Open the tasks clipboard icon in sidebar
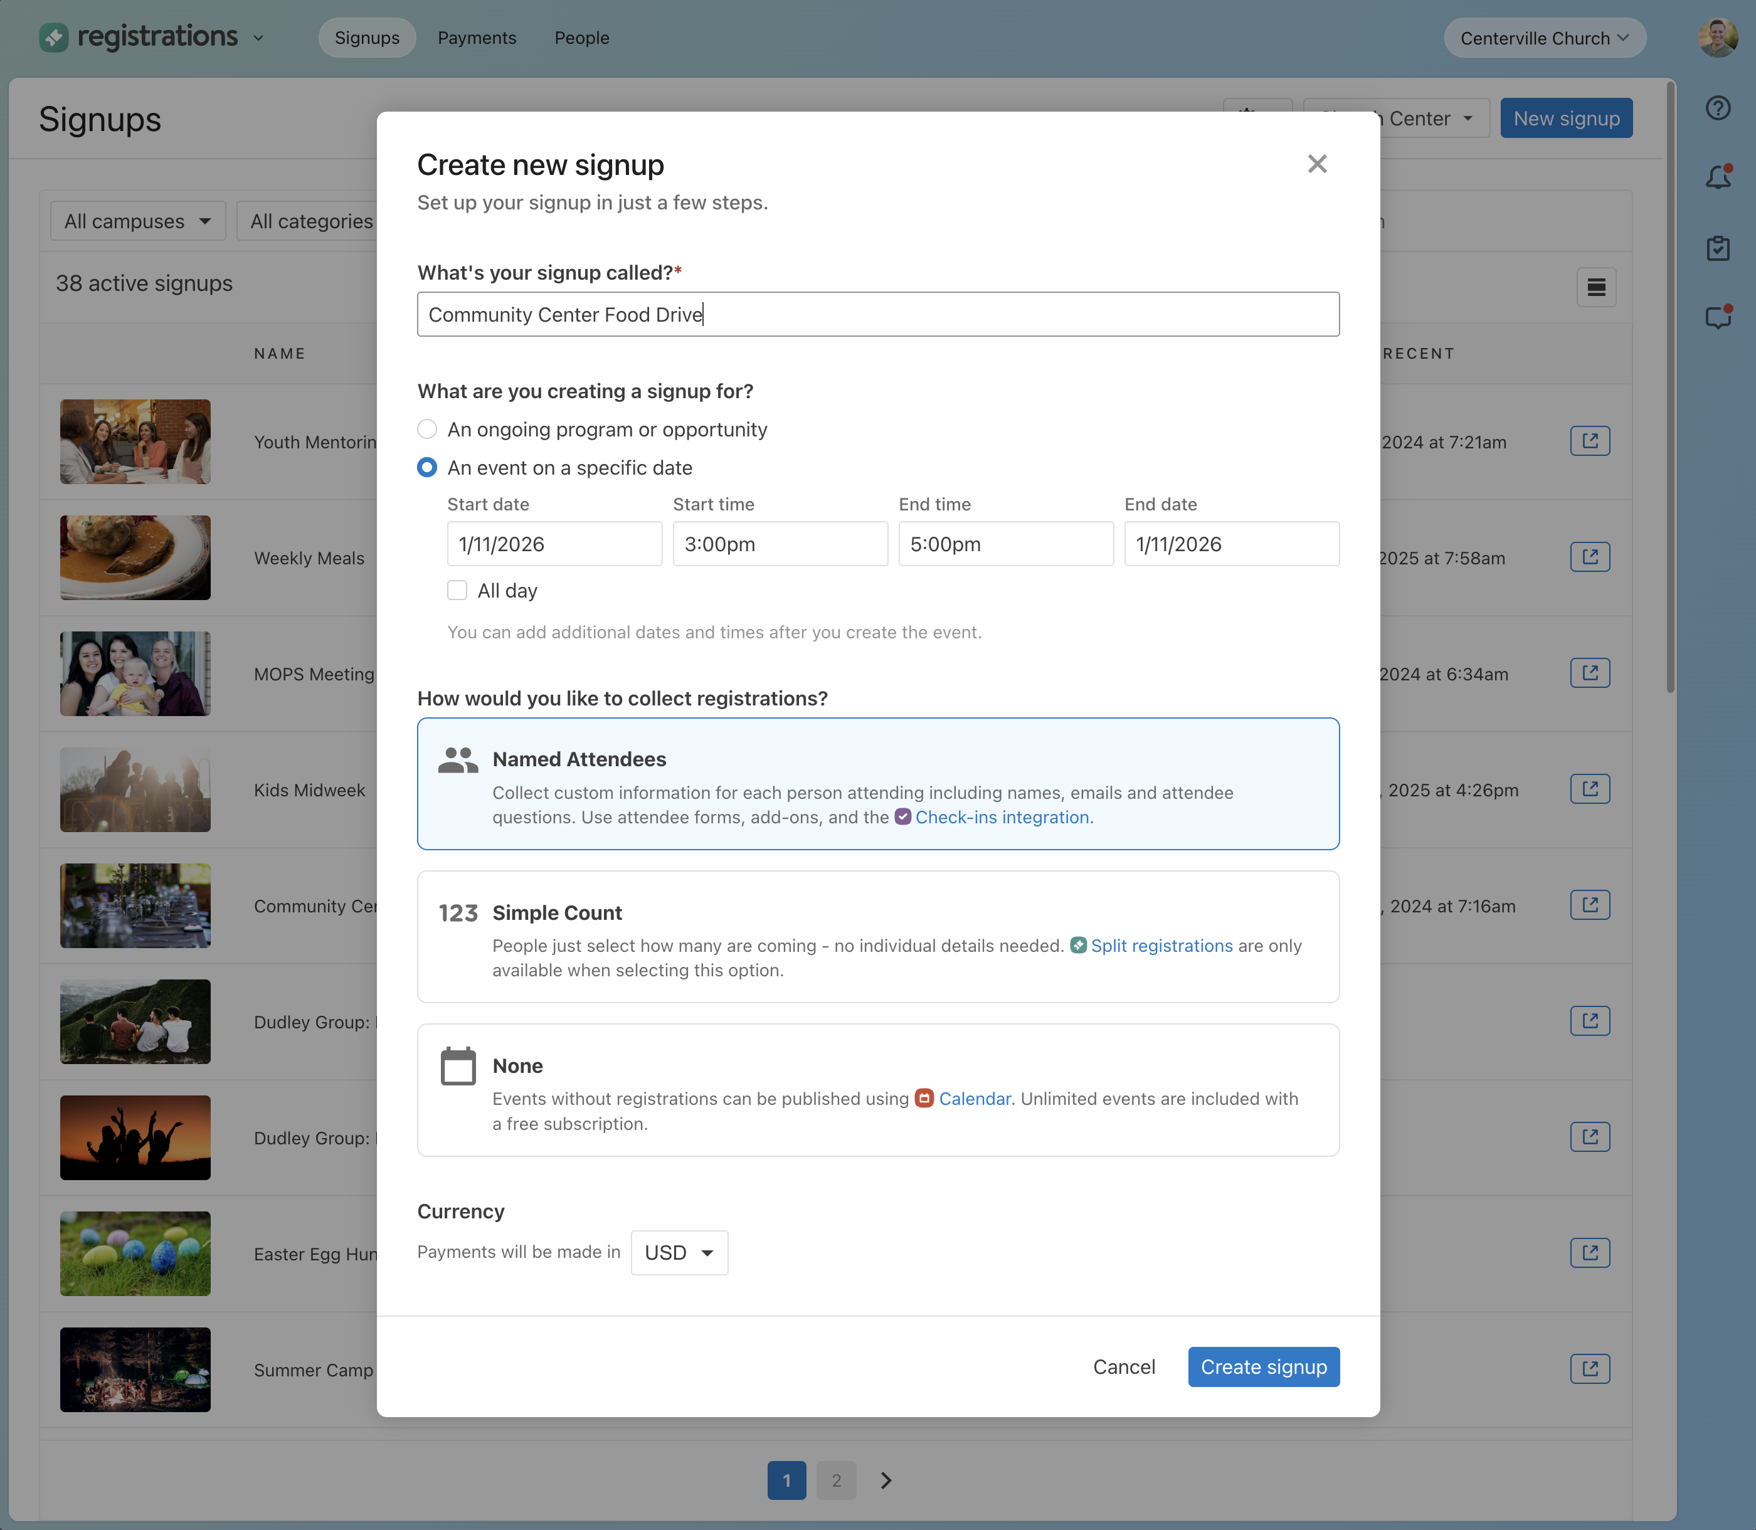 pyautogui.click(x=1718, y=248)
